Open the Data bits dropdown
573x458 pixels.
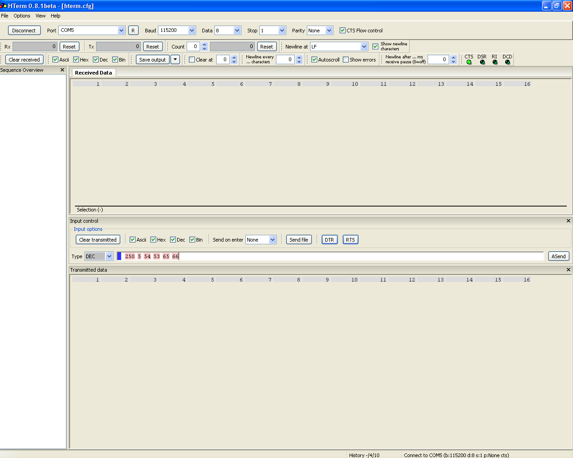(237, 31)
